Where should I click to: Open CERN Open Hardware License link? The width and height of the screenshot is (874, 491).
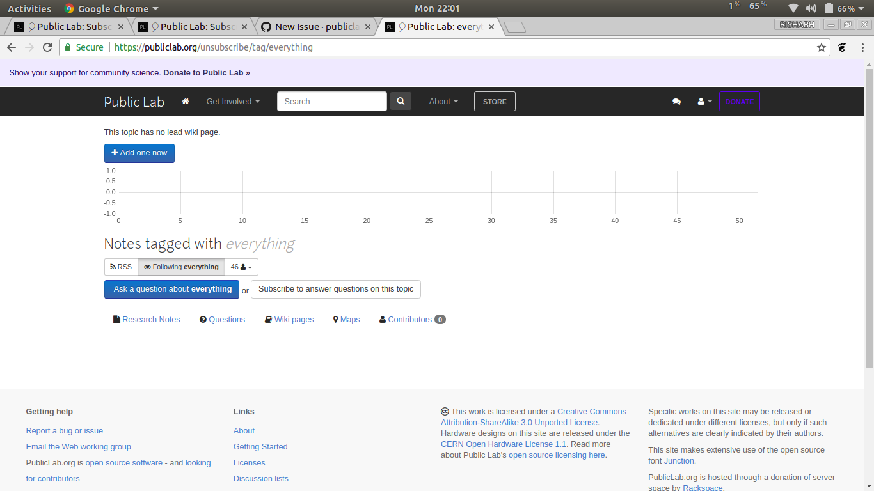(x=504, y=444)
